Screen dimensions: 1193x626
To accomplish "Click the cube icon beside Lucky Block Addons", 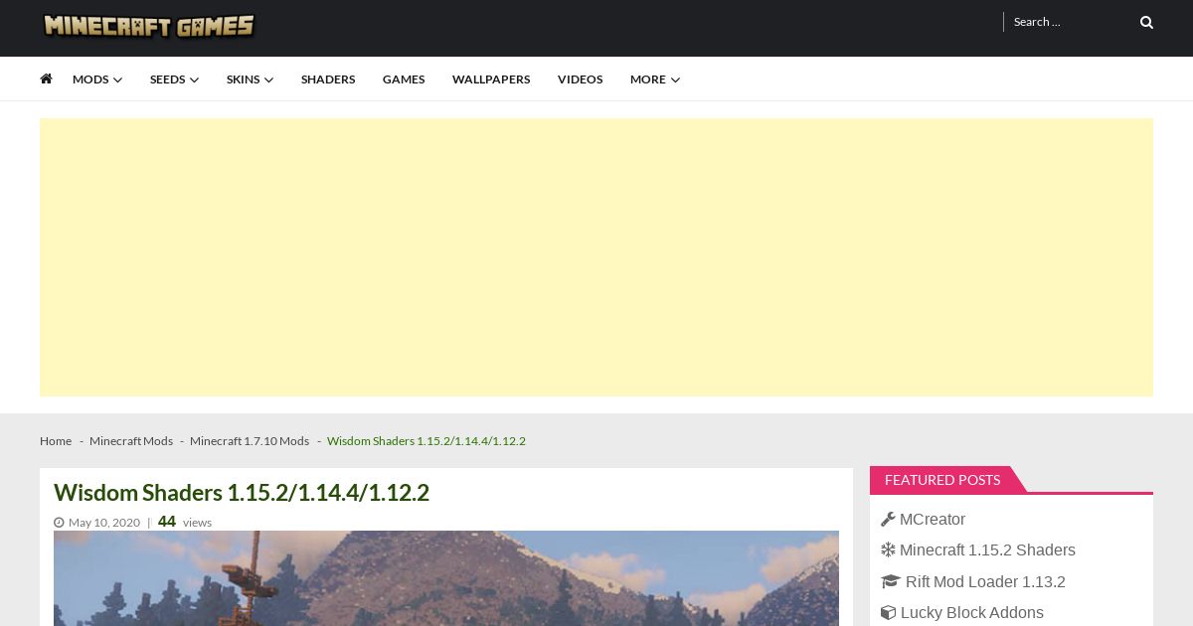I will pyautogui.click(x=888, y=612).
